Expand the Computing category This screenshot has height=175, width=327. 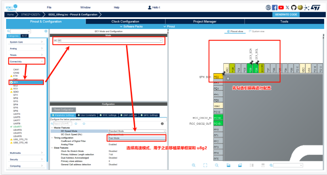click(26, 166)
